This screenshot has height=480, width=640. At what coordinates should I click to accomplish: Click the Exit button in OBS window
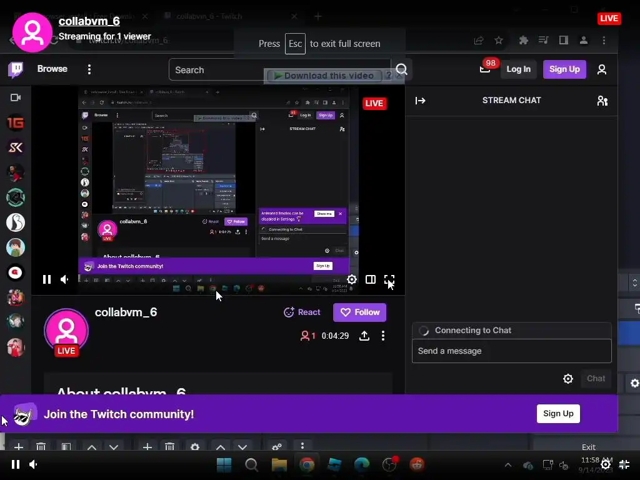(x=589, y=447)
